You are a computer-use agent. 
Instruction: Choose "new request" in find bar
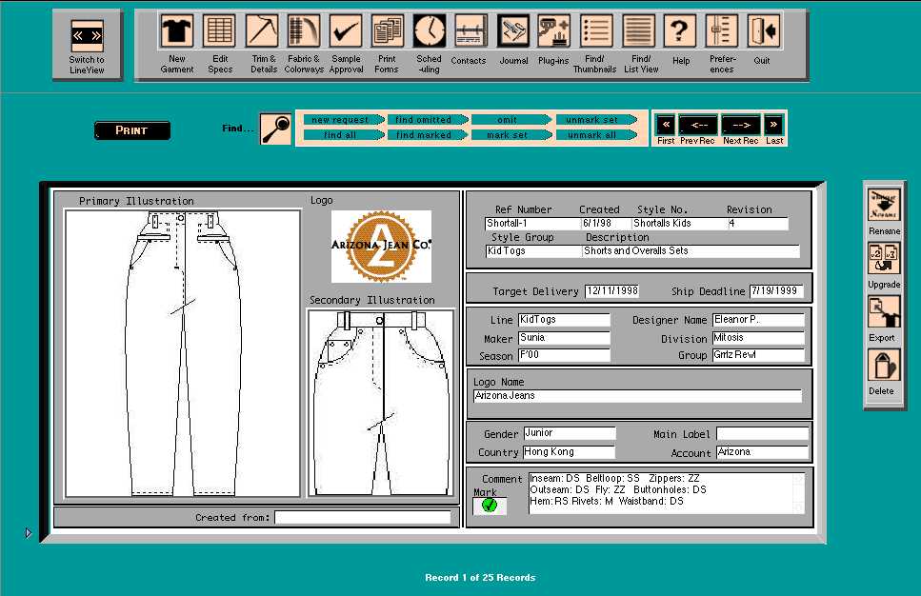click(341, 120)
